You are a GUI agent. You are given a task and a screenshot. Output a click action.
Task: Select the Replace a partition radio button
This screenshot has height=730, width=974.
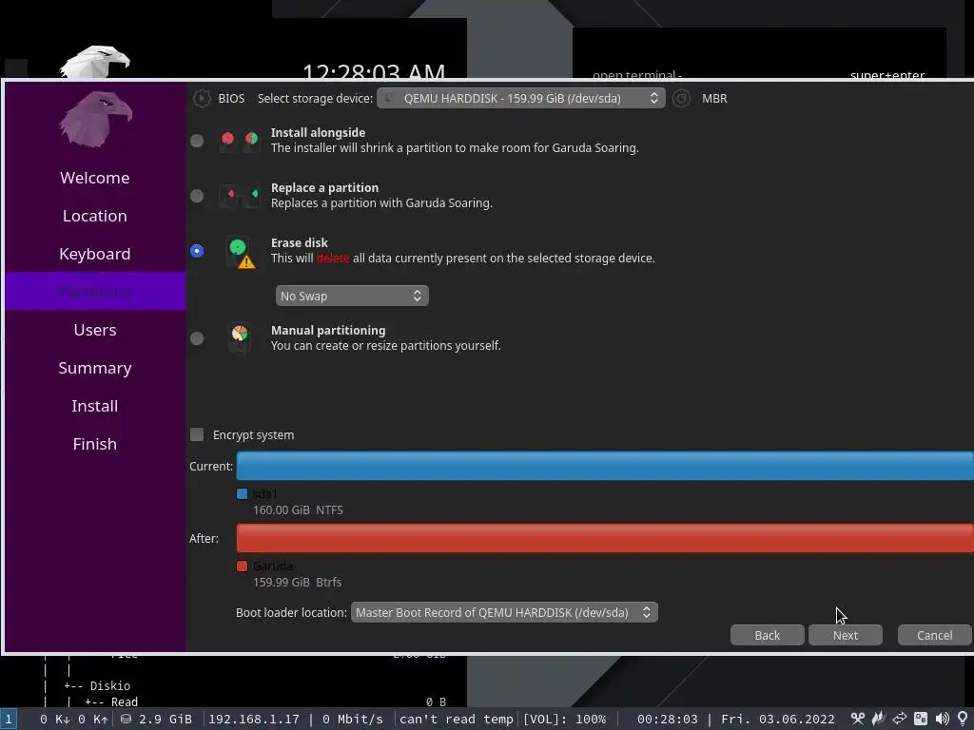[197, 196]
